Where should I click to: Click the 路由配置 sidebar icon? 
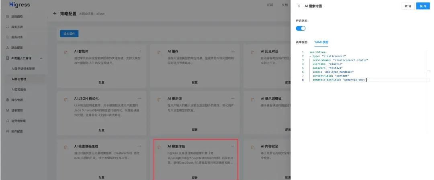pos(8,48)
